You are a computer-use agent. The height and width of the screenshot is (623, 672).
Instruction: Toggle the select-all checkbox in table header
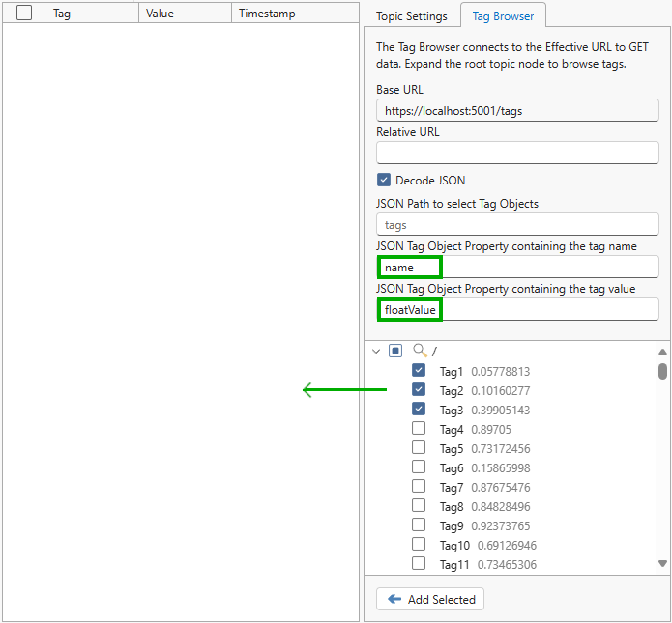tap(24, 14)
